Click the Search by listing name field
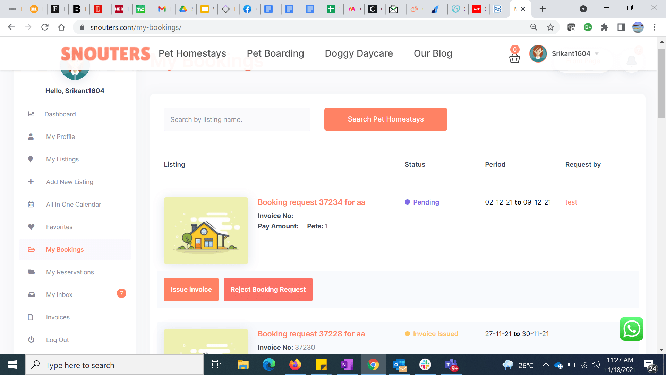 (x=237, y=119)
